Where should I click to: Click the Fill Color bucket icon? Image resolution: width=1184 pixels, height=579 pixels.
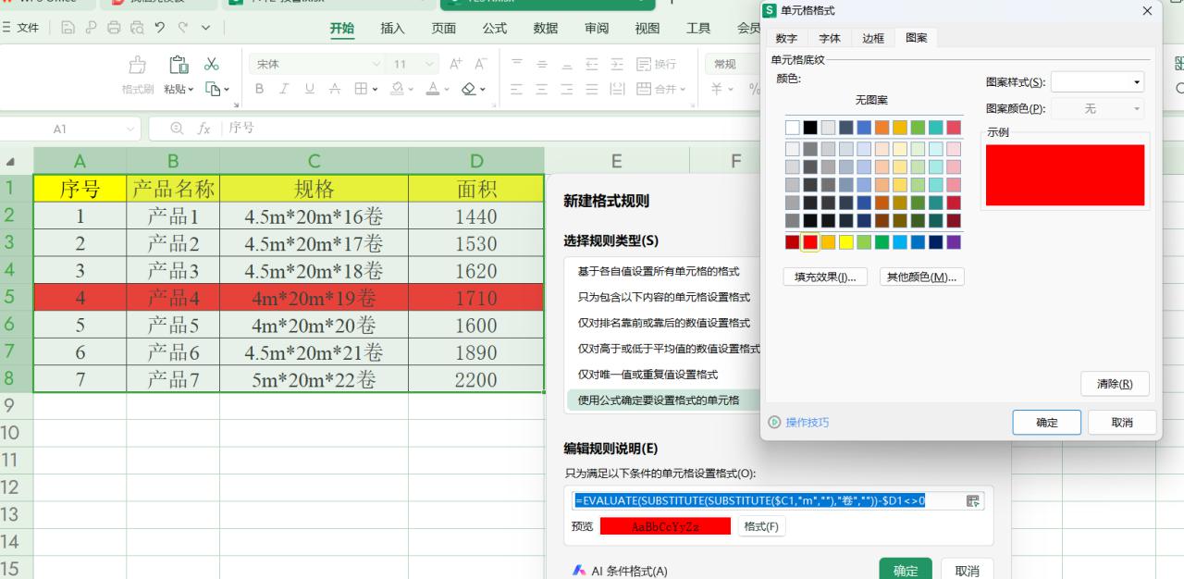396,89
